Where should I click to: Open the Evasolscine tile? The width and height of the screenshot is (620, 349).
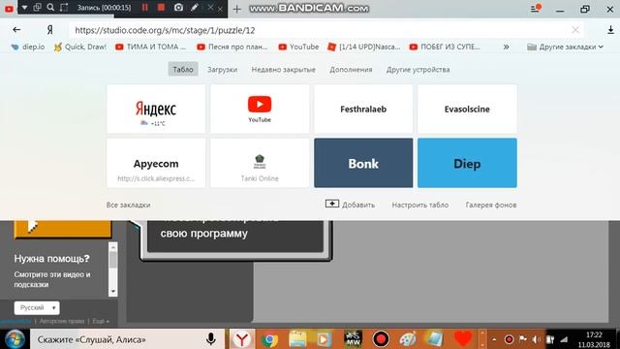tap(467, 109)
